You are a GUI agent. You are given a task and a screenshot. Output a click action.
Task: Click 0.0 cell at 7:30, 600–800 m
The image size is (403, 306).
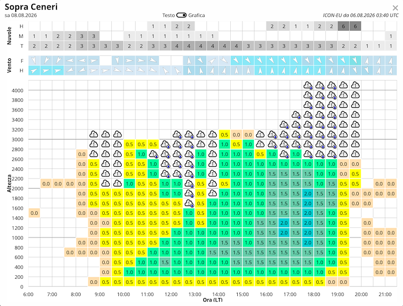click(x=70, y=253)
